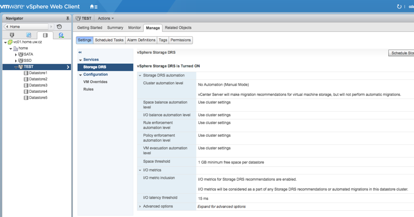Click the home menu icon in header

[93, 7]
